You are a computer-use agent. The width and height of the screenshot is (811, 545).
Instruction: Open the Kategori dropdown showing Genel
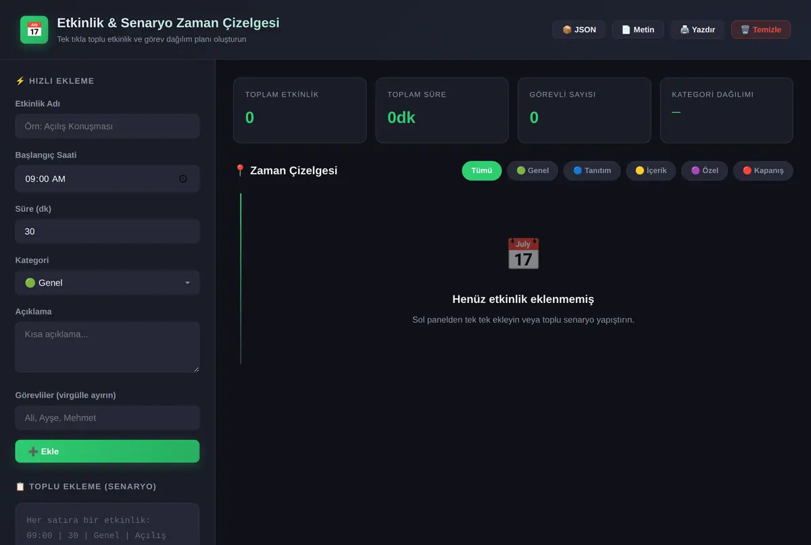click(107, 283)
